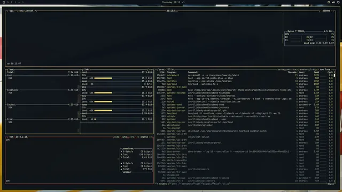Screen dimensions: 342x192
Task: Select the quickshell process row
Action: click(245, 75)
